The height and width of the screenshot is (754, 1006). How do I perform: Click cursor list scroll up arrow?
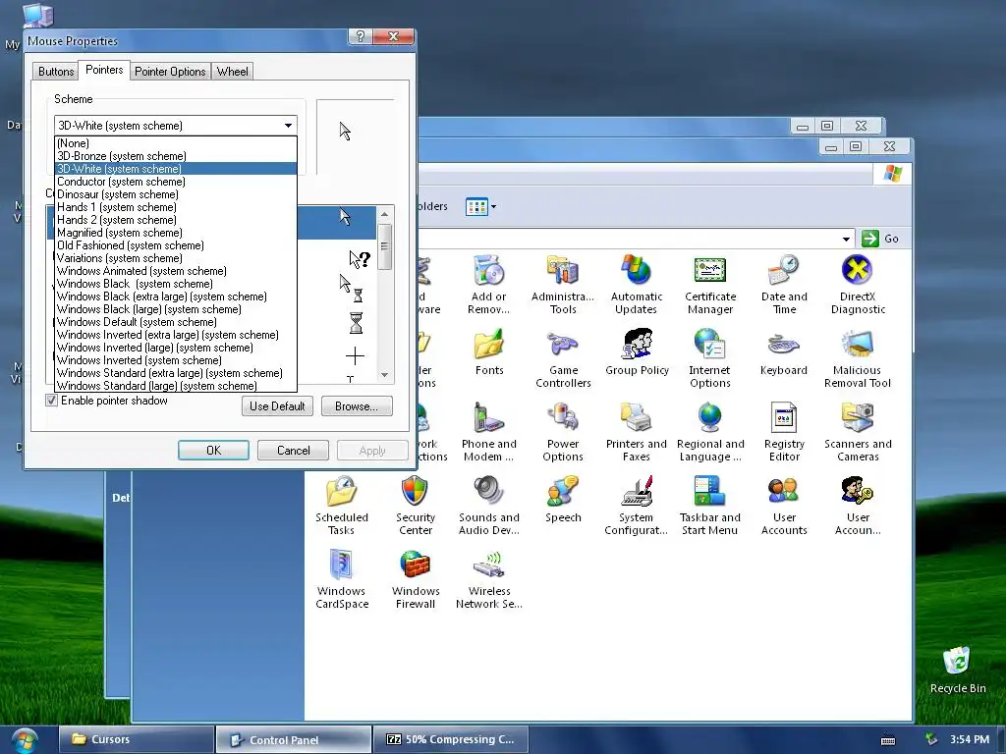(384, 214)
